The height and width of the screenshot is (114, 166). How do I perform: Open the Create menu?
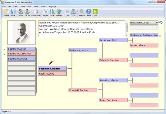coord(22,7)
